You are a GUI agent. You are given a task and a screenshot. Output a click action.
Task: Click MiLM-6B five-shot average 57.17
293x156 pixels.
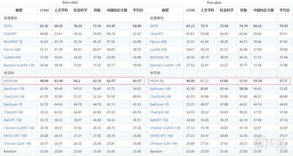pyautogui.click(x=283, y=81)
